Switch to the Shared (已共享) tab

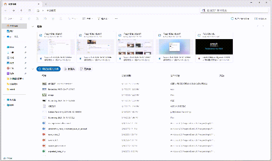pyautogui.click(x=86, y=69)
